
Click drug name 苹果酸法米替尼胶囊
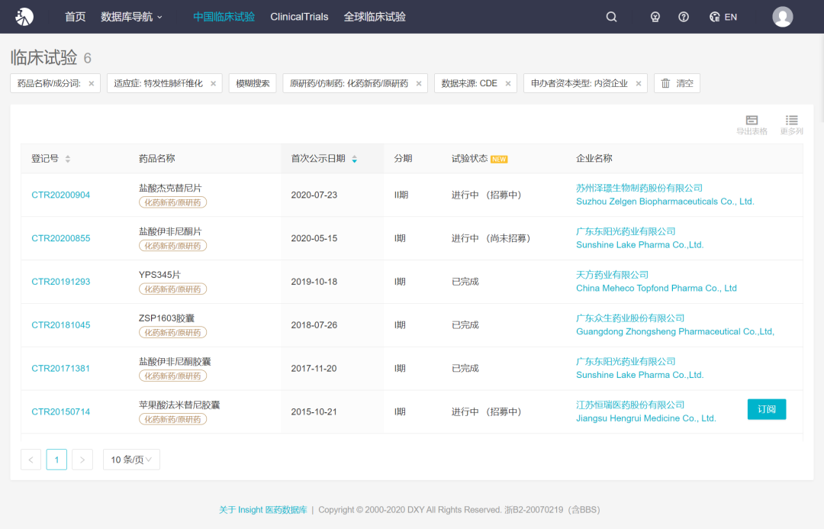point(179,405)
